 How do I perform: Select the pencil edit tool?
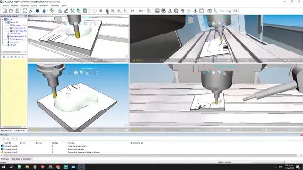pyautogui.click(x=66, y=11)
